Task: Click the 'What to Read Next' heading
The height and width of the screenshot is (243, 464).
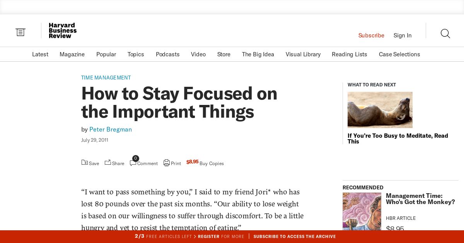Action: click(x=372, y=85)
